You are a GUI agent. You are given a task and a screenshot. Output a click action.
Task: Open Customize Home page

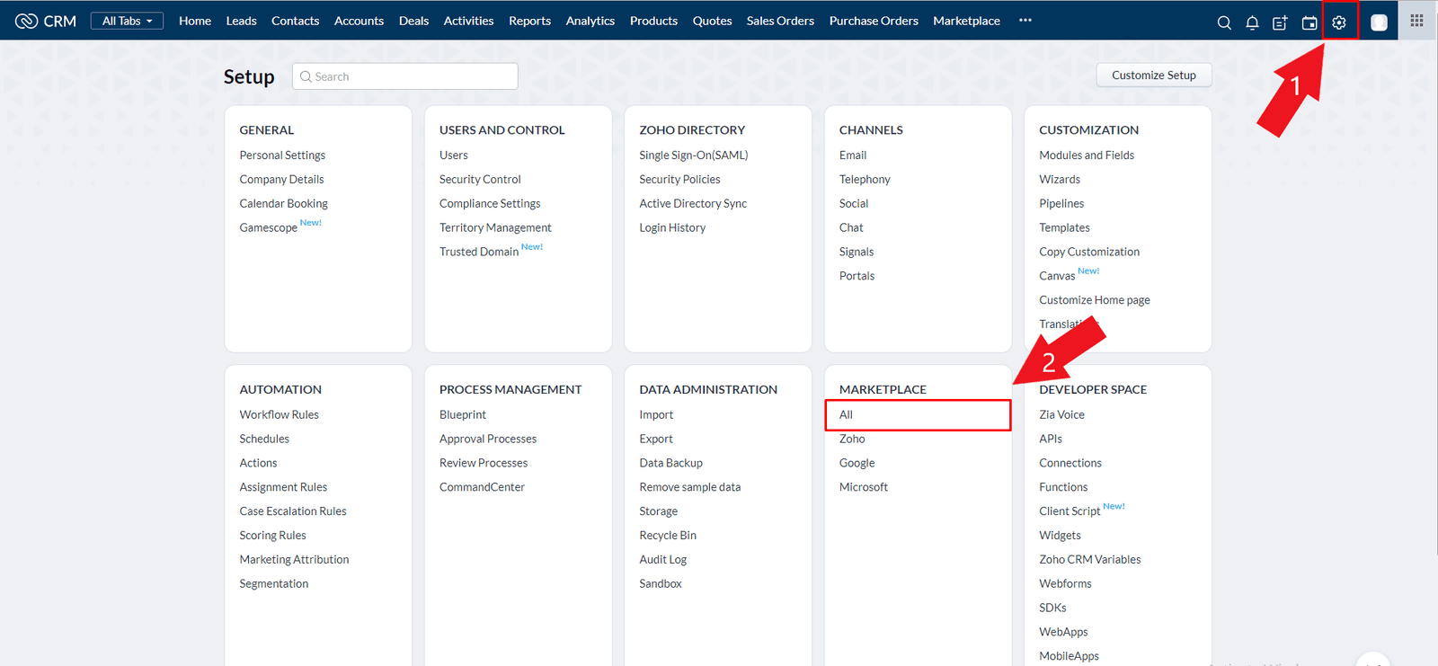[x=1095, y=301]
